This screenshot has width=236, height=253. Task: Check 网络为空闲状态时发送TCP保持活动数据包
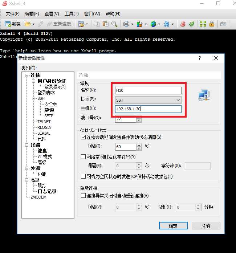(83, 176)
